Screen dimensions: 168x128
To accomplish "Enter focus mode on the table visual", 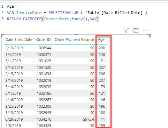I will coord(136,30).
